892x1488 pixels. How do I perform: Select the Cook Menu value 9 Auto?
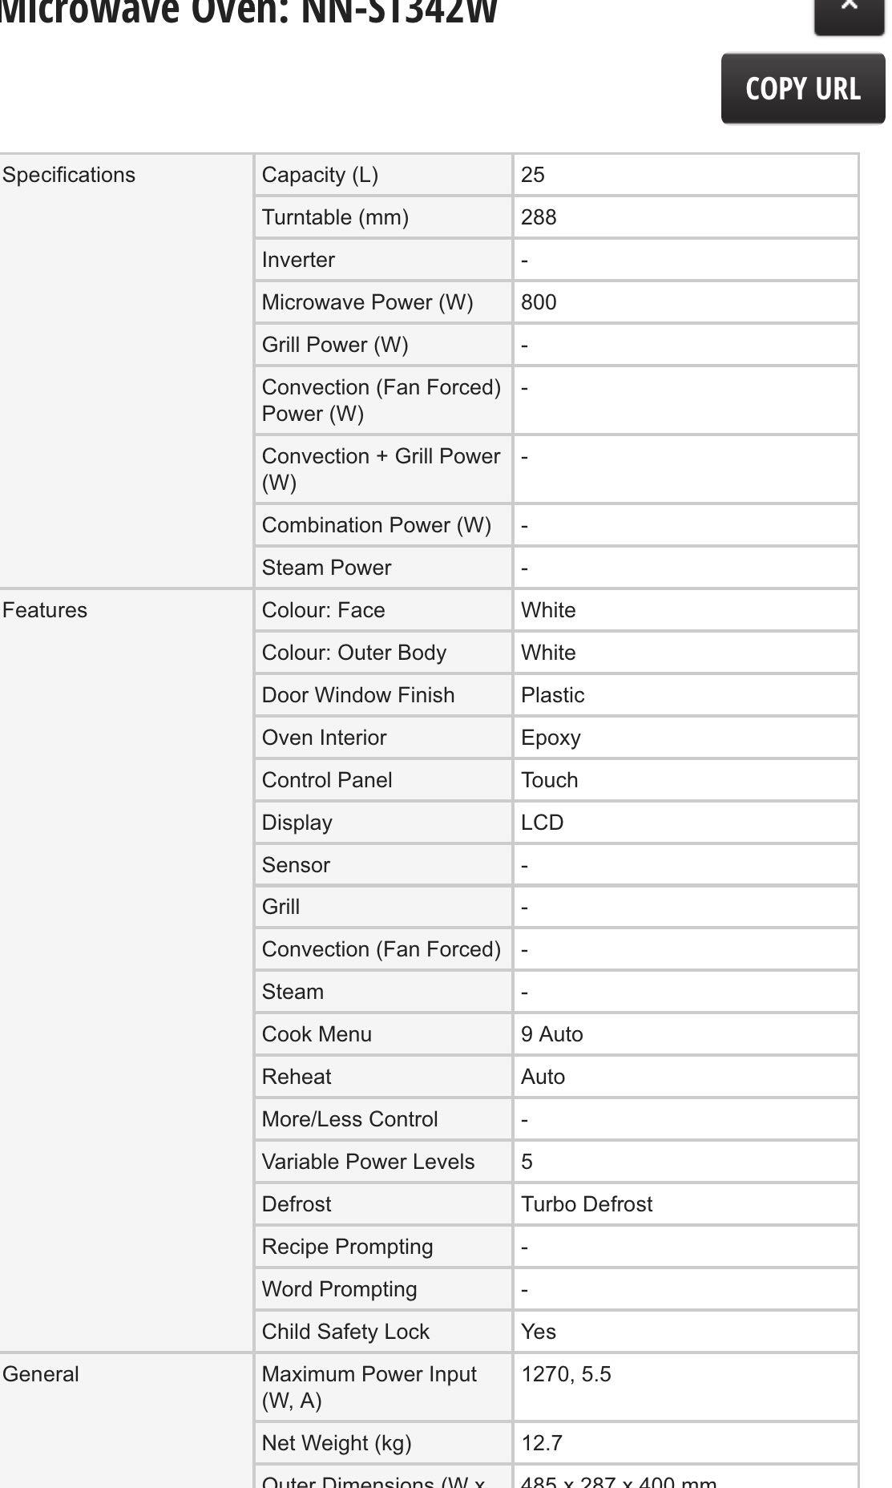click(x=551, y=1034)
